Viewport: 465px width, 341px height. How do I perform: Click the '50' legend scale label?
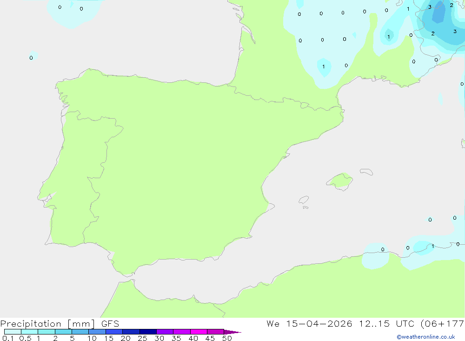[x=227, y=338]
